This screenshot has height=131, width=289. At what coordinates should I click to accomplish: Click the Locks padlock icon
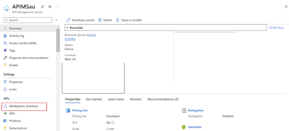click(x=5, y=89)
